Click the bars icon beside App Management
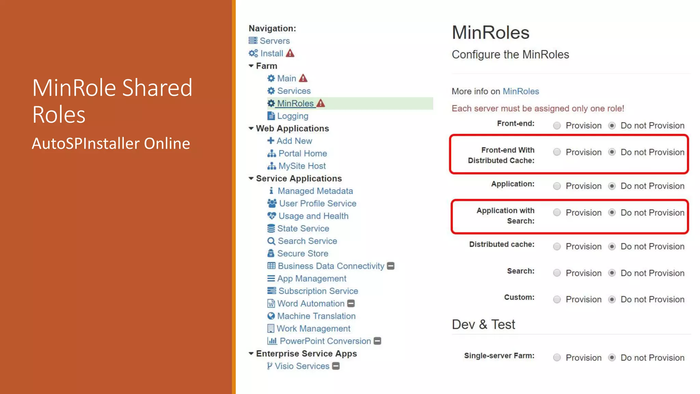 point(271,278)
